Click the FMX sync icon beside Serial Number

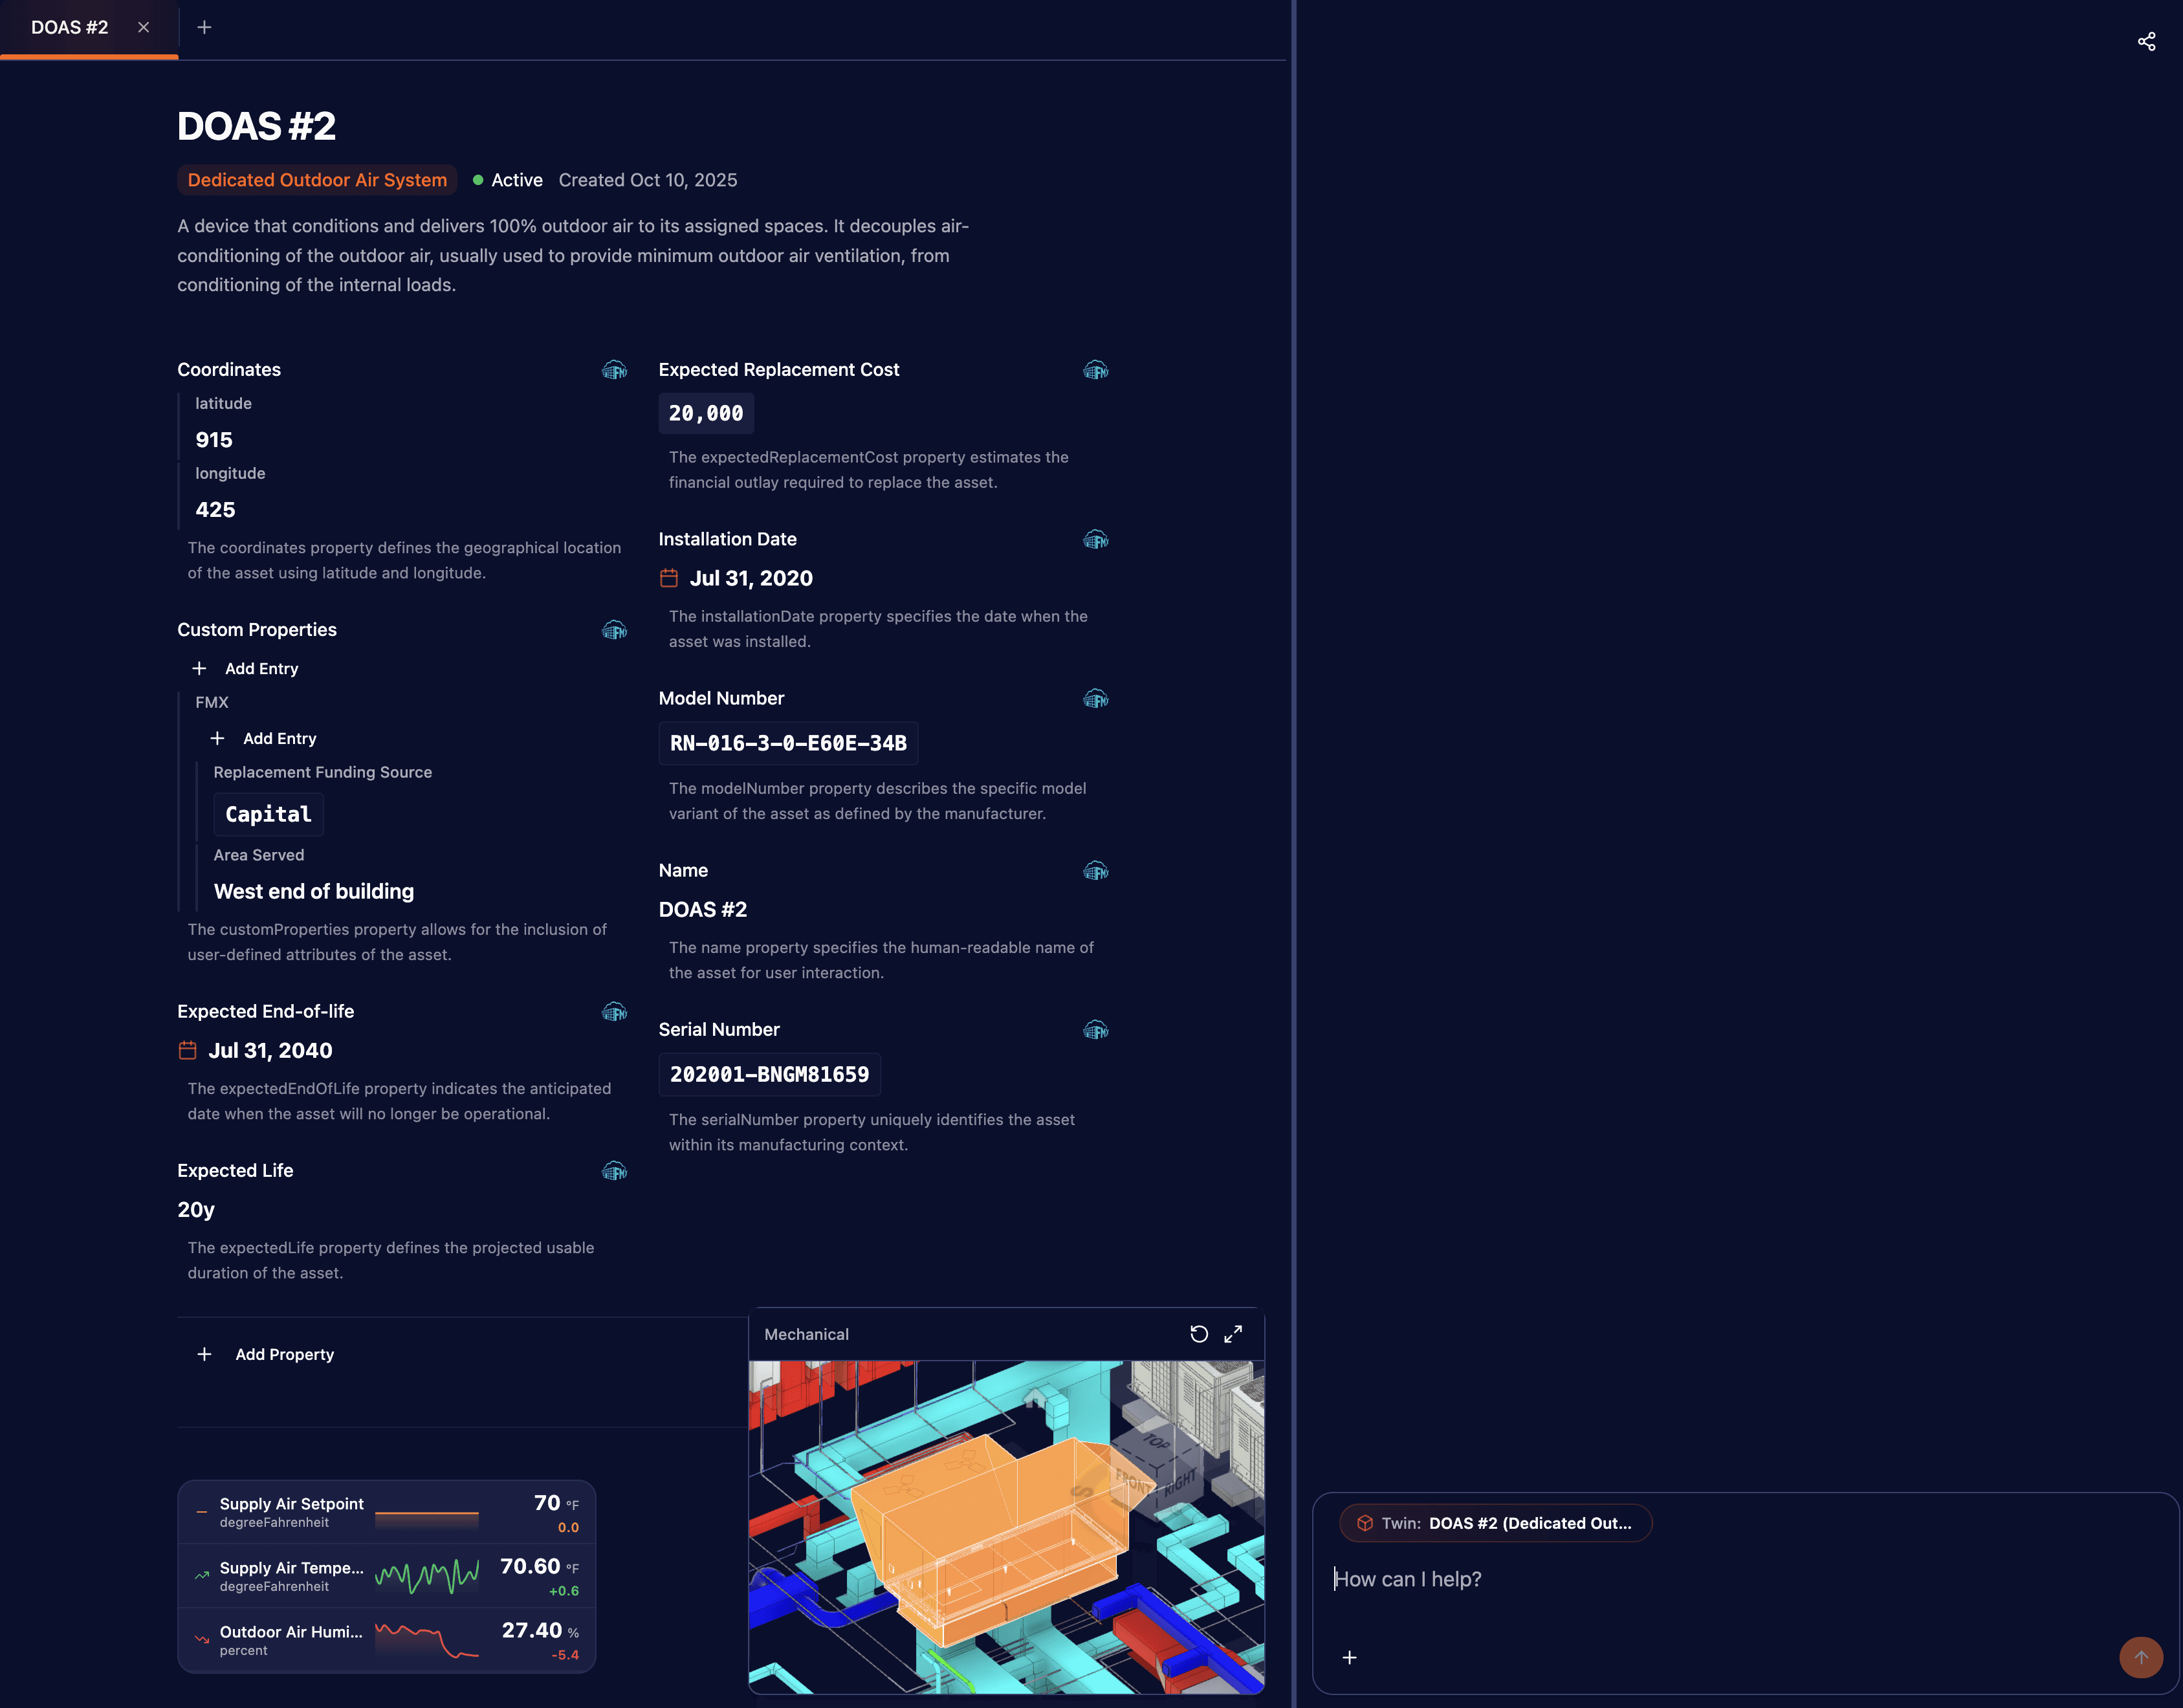point(1096,1029)
